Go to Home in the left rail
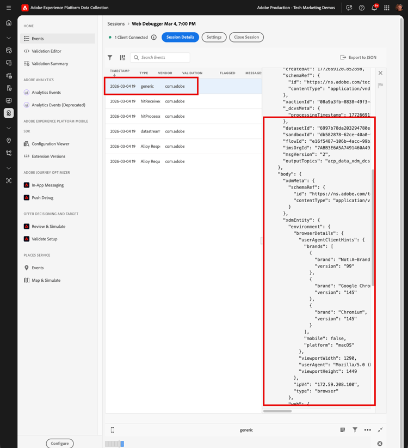The image size is (408, 448). click(x=9, y=22)
